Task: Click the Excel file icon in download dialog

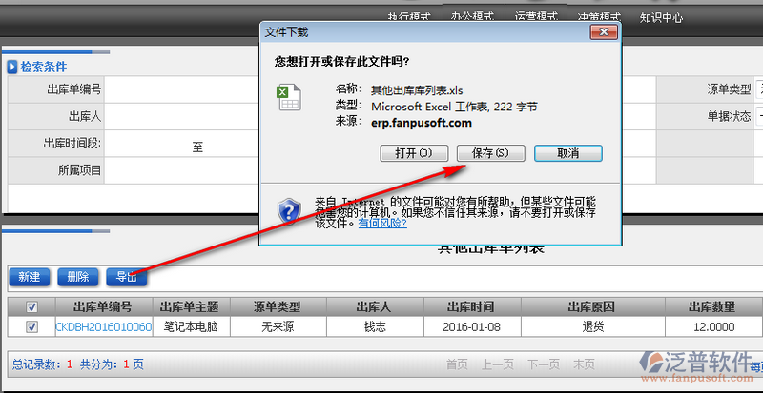Action: pyautogui.click(x=290, y=97)
